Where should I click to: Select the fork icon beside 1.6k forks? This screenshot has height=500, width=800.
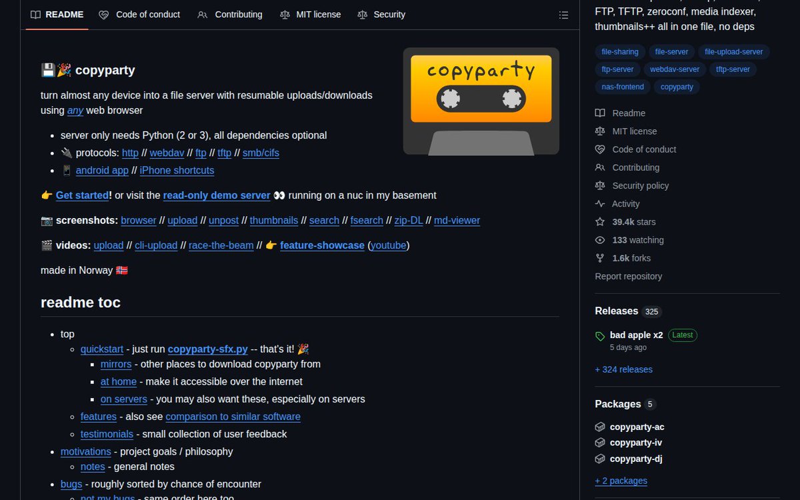coord(600,258)
